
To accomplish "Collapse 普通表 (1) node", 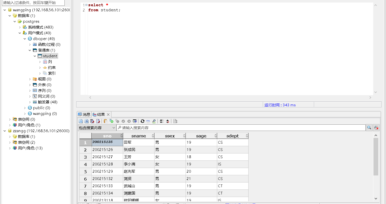I will click(x=30, y=50).
